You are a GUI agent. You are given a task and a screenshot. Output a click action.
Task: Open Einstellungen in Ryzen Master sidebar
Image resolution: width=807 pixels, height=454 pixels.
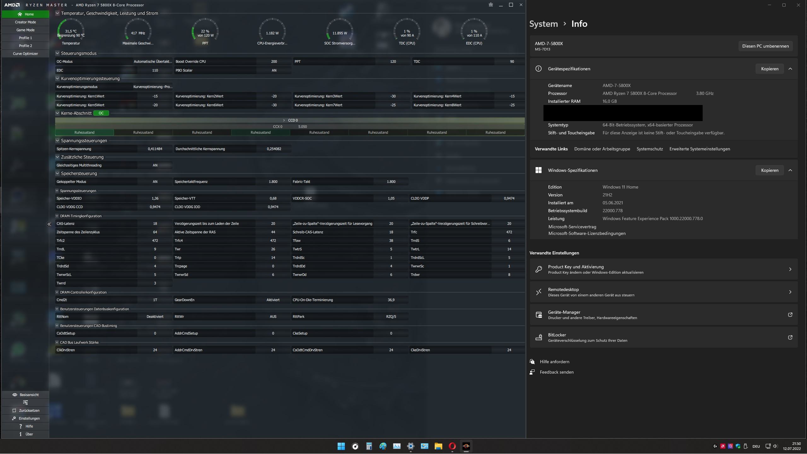pyautogui.click(x=25, y=418)
